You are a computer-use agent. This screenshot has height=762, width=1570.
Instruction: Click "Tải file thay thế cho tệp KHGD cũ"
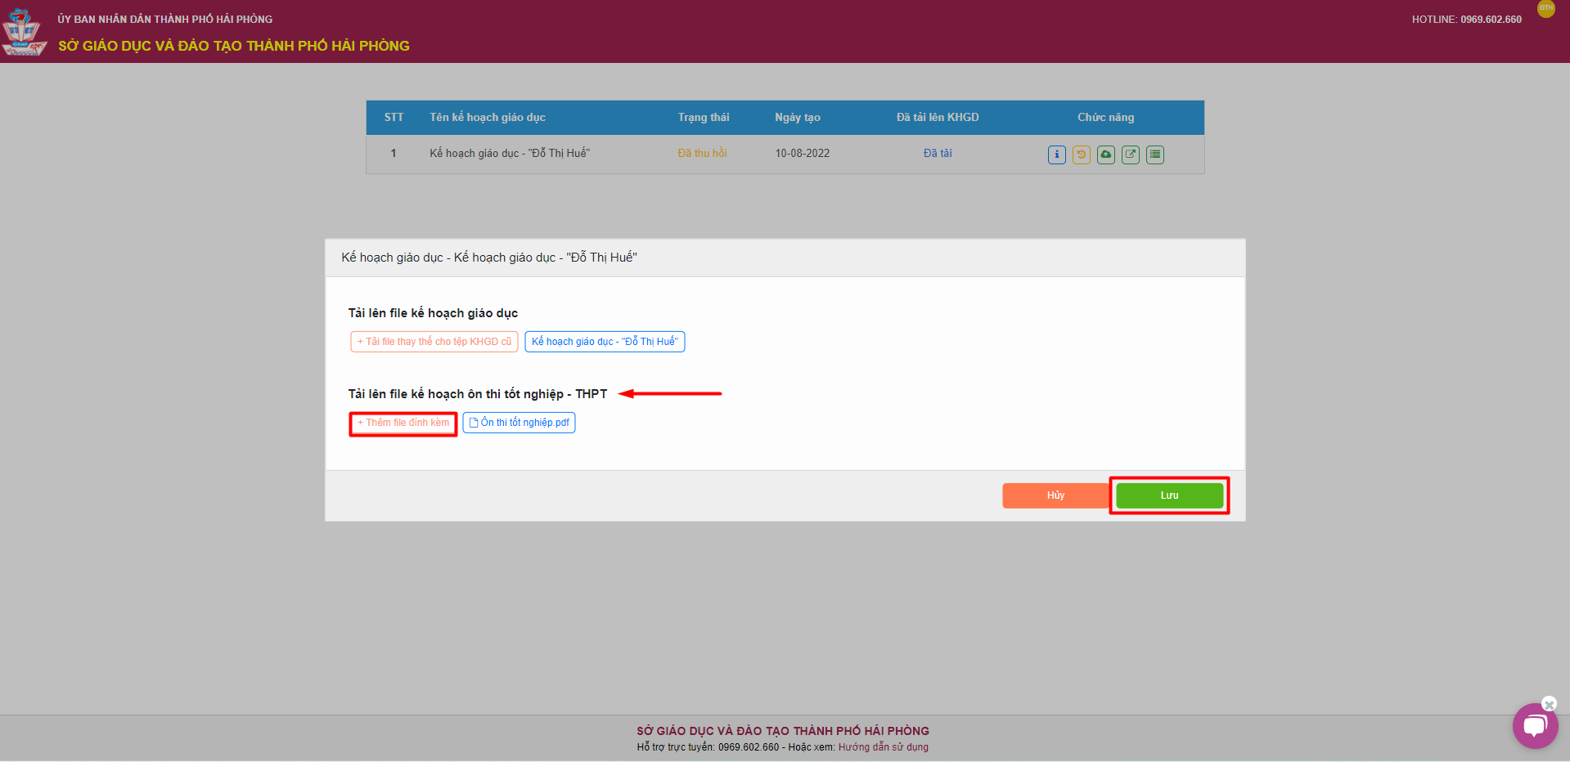pos(434,342)
